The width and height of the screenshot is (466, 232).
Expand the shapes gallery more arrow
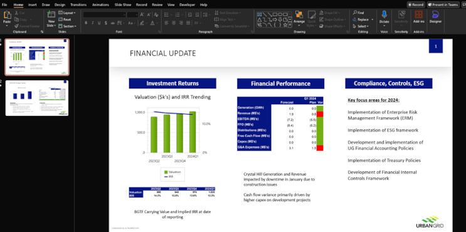[290, 24]
